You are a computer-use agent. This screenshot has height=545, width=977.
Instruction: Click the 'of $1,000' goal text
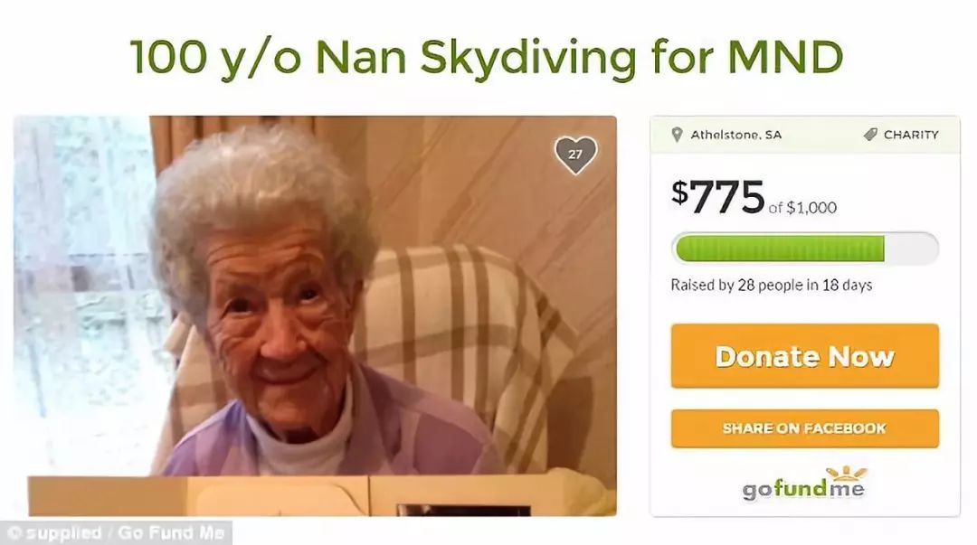pos(802,207)
